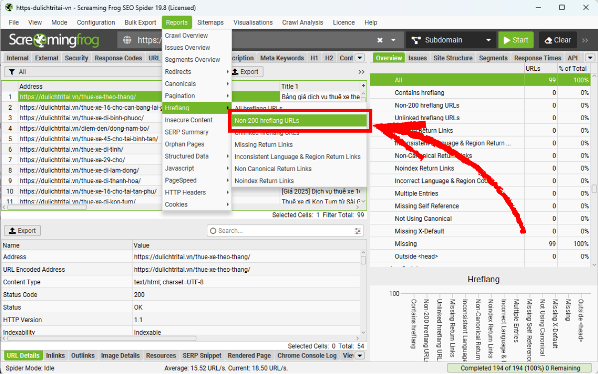The height and width of the screenshot is (374, 598).
Task: Switch to the Inlinks tab
Action: click(x=55, y=356)
